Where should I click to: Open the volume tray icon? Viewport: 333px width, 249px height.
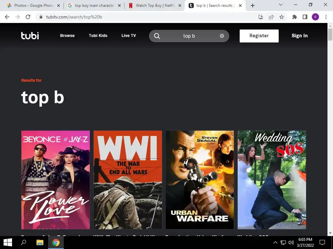pos(291,243)
